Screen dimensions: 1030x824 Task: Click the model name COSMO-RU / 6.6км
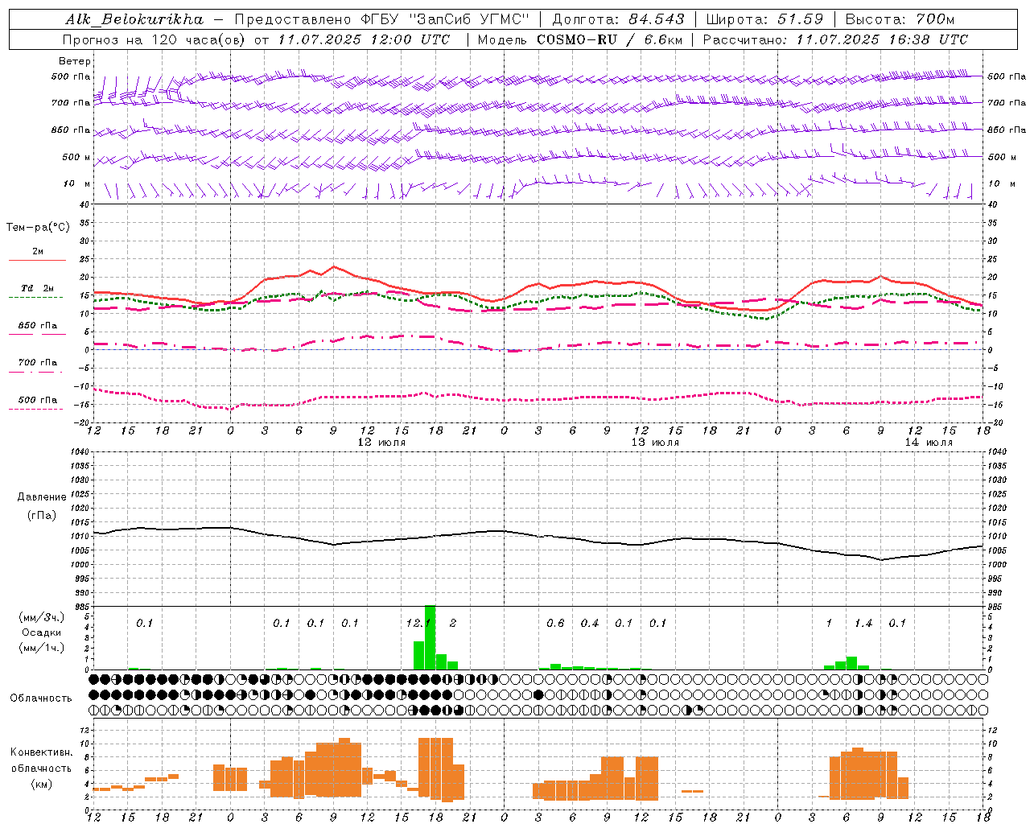coord(612,39)
